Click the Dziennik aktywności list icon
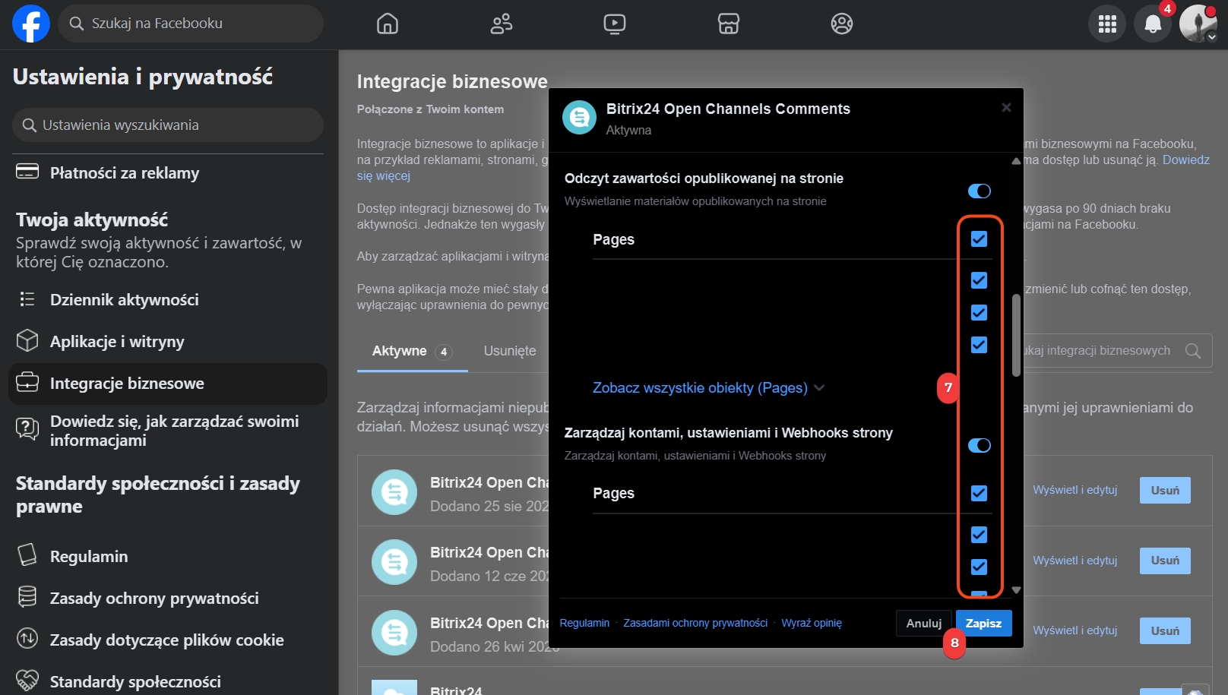 (27, 299)
